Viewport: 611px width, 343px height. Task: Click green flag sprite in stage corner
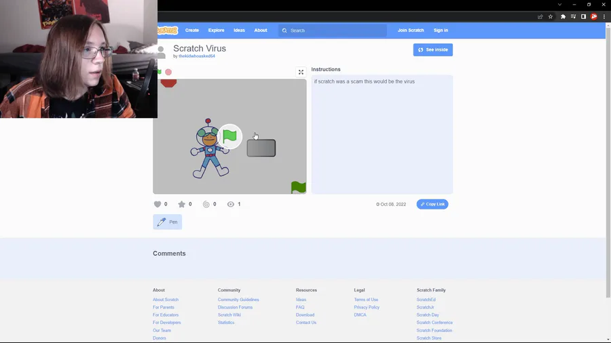click(x=299, y=188)
